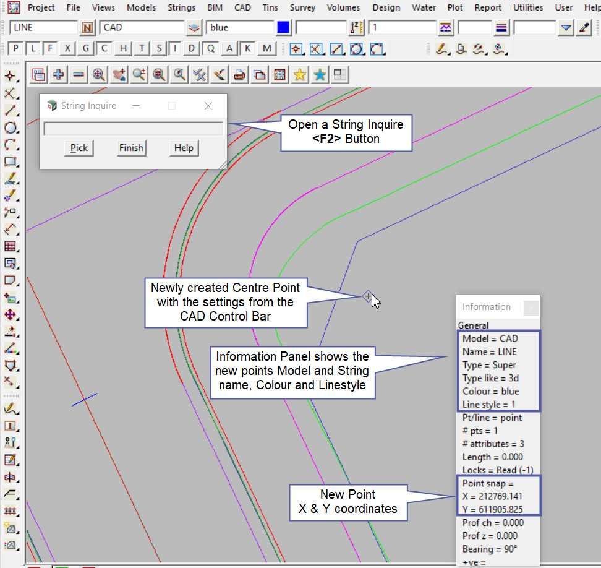The image size is (601, 568).
Task: Click the CAD table tool icon
Action: pos(10,246)
